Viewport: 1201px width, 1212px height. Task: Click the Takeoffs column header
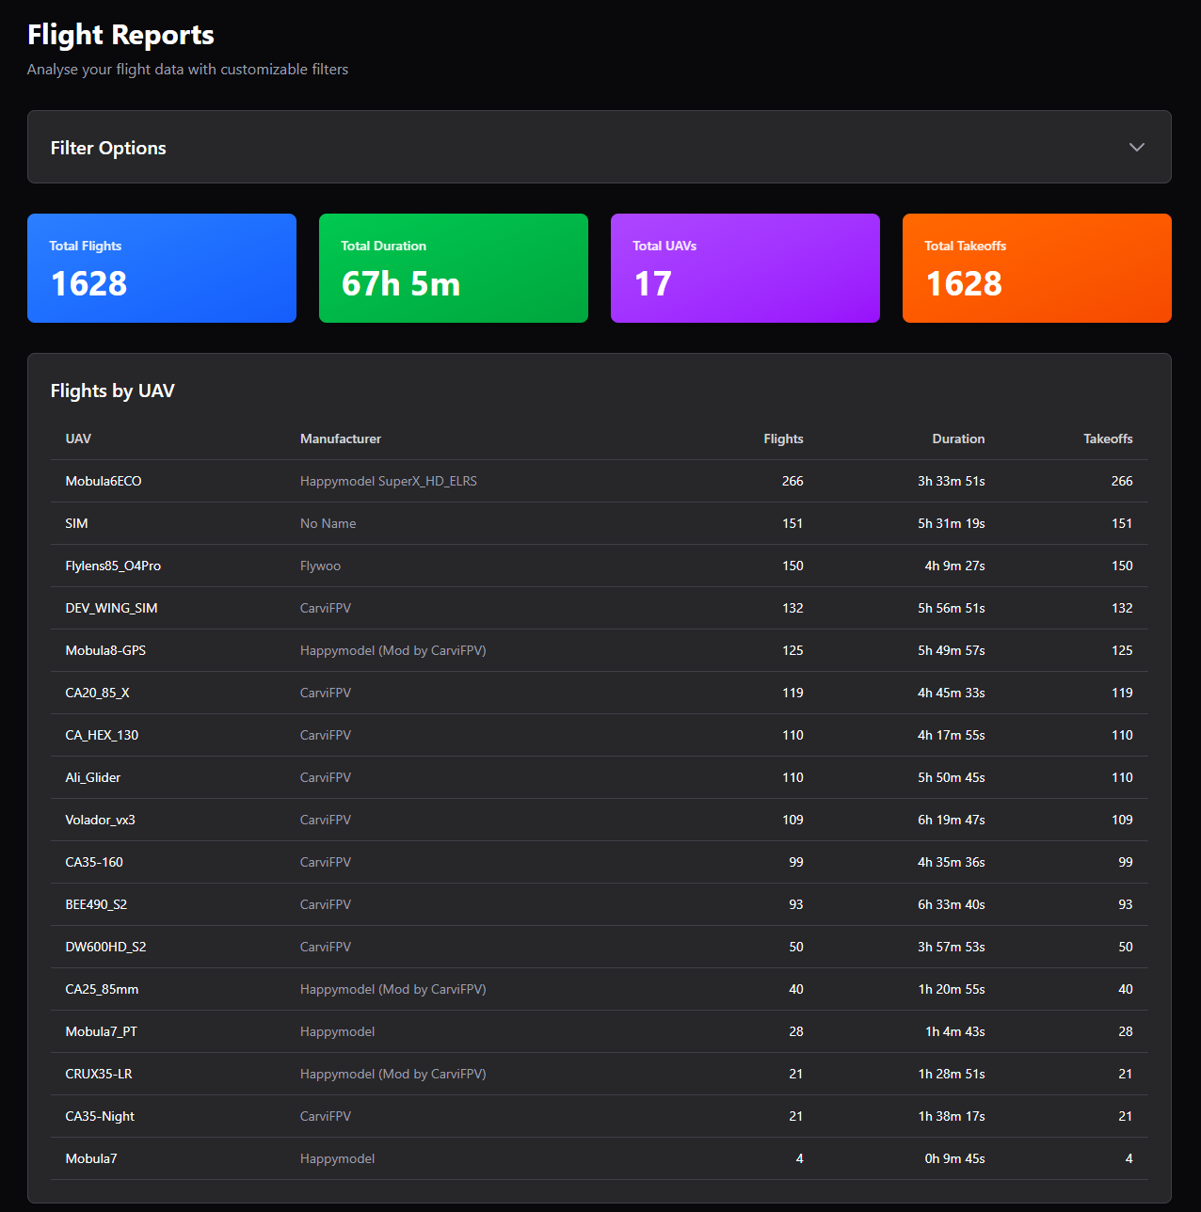[x=1108, y=439]
